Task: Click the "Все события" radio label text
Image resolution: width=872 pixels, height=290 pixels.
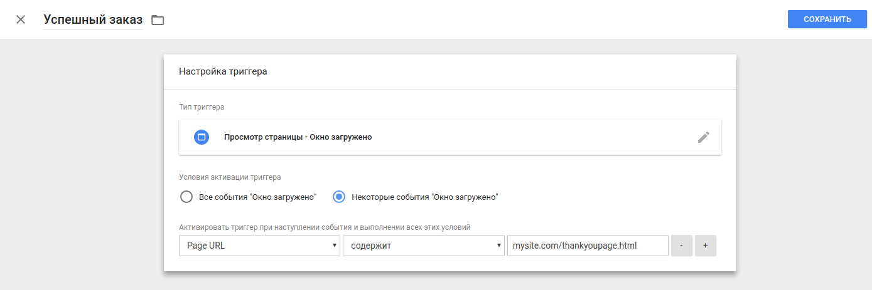Action: coord(257,197)
